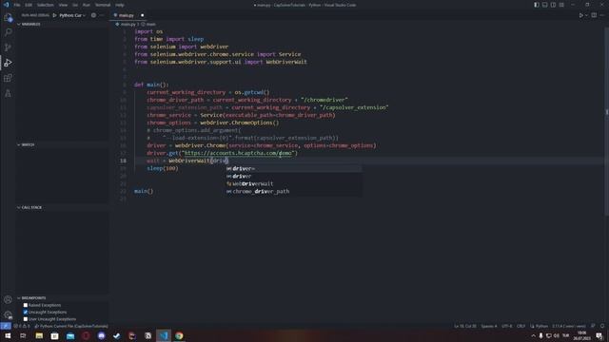Collapse the Call Stack section
The width and height of the screenshot is (609, 342).
pos(29,207)
